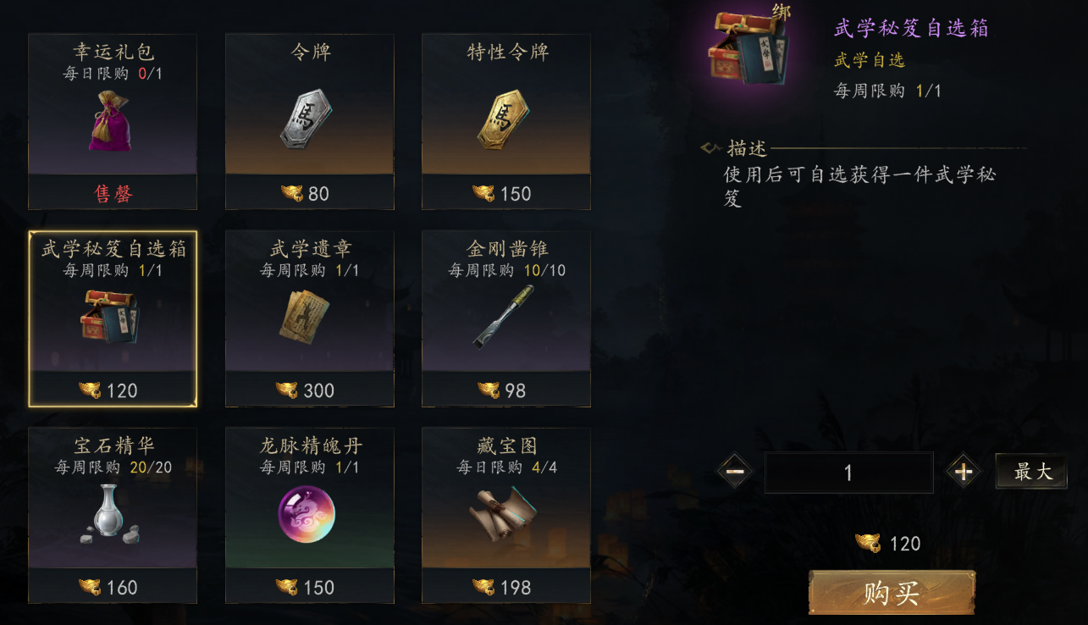Select the silver 令牌 token icon
Image resolution: width=1088 pixels, height=625 pixels.
308,121
